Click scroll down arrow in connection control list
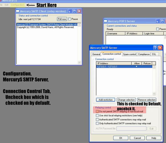166x143 pixels. pyautogui.click(x=154, y=94)
